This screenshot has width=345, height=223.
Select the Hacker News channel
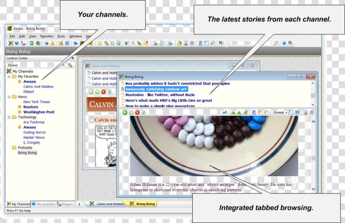coord(34,138)
